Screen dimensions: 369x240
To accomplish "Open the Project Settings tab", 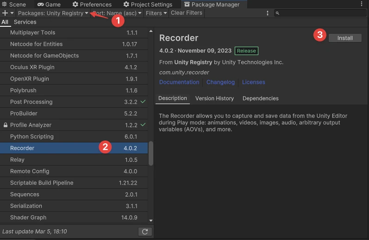I will pyautogui.click(x=148, y=4).
